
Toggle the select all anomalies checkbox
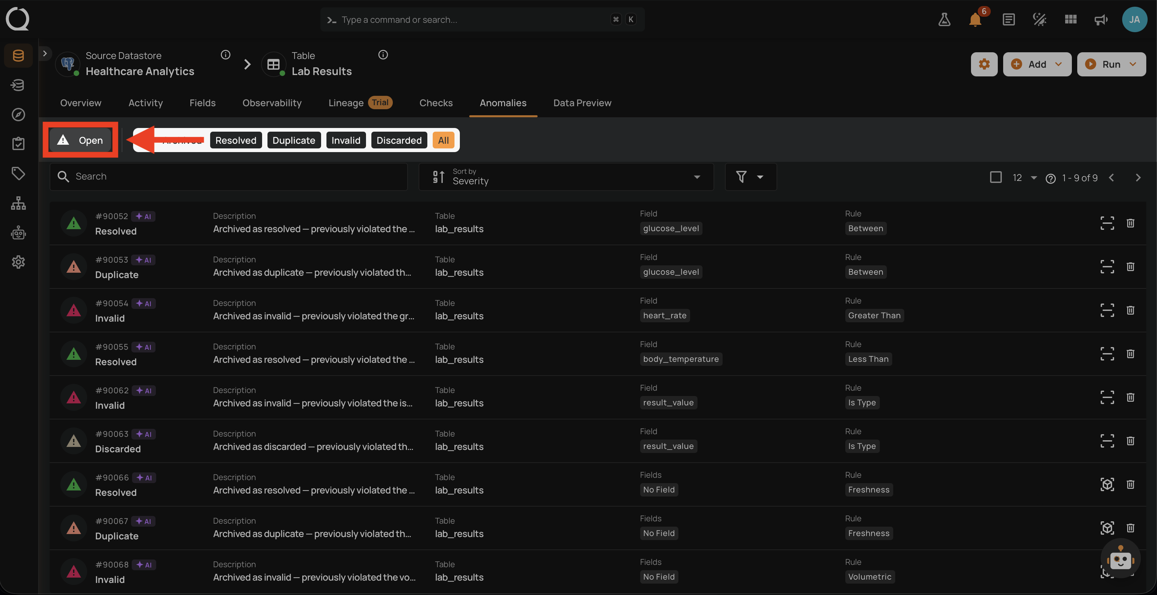(x=996, y=177)
